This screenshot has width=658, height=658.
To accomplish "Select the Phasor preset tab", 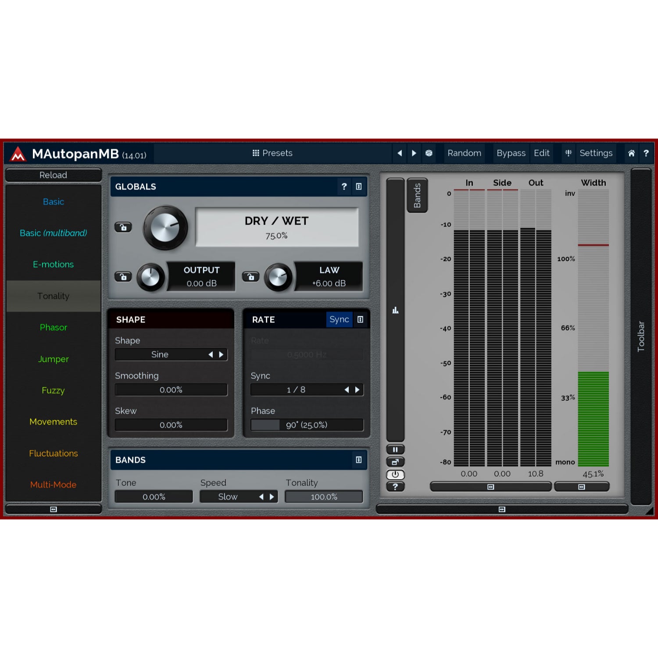I will click(54, 327).
